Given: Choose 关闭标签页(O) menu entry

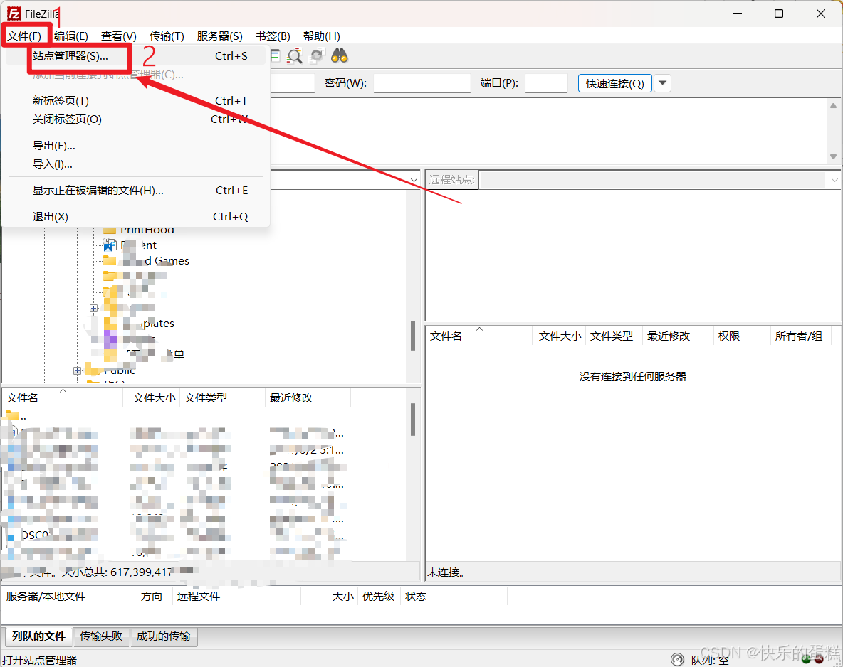Looking at the screenshot, I should [x=135, y=119].
